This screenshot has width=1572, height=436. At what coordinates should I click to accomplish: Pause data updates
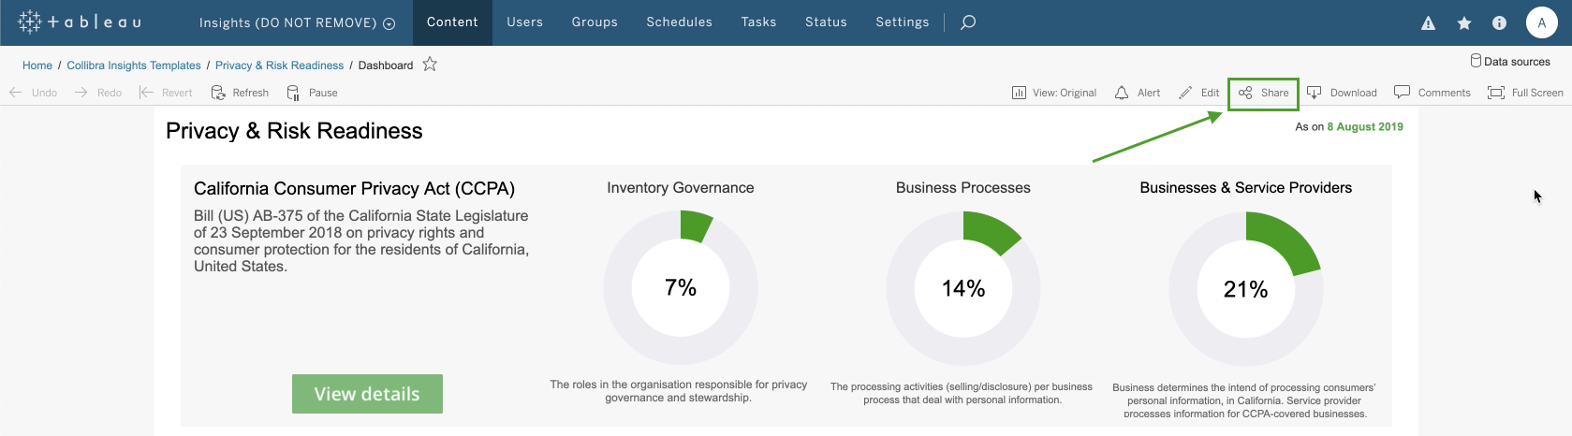(312, 93)
